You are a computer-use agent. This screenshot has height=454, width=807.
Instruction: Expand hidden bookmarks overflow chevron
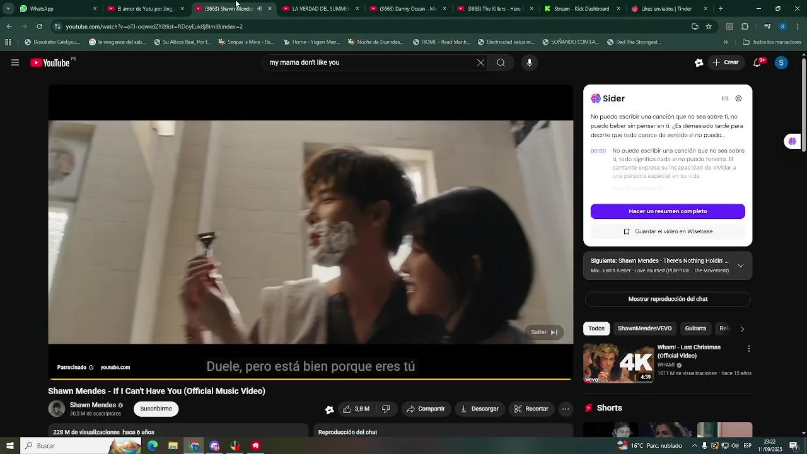coord(726,42)
